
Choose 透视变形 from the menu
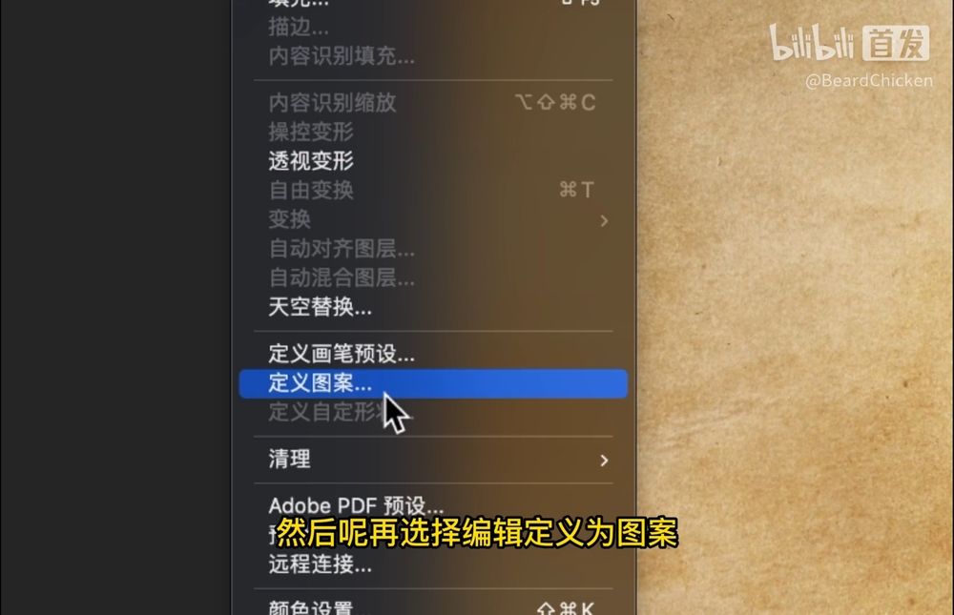pos(433,161)
